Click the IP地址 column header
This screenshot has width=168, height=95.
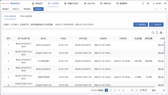pos(63,39)
